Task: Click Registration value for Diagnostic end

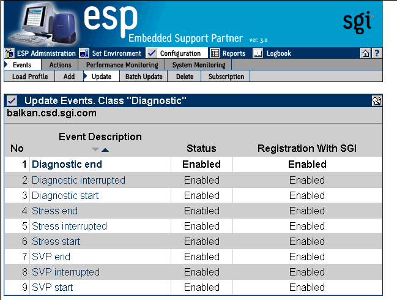Action: pyautogui.click(x=307, y=165)
